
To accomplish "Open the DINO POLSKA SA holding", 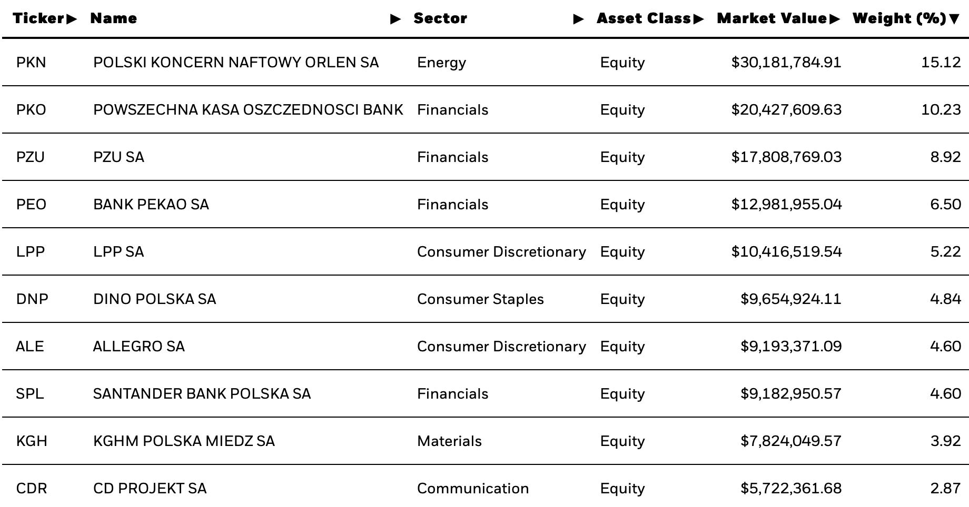I will [x=155, y=299].
